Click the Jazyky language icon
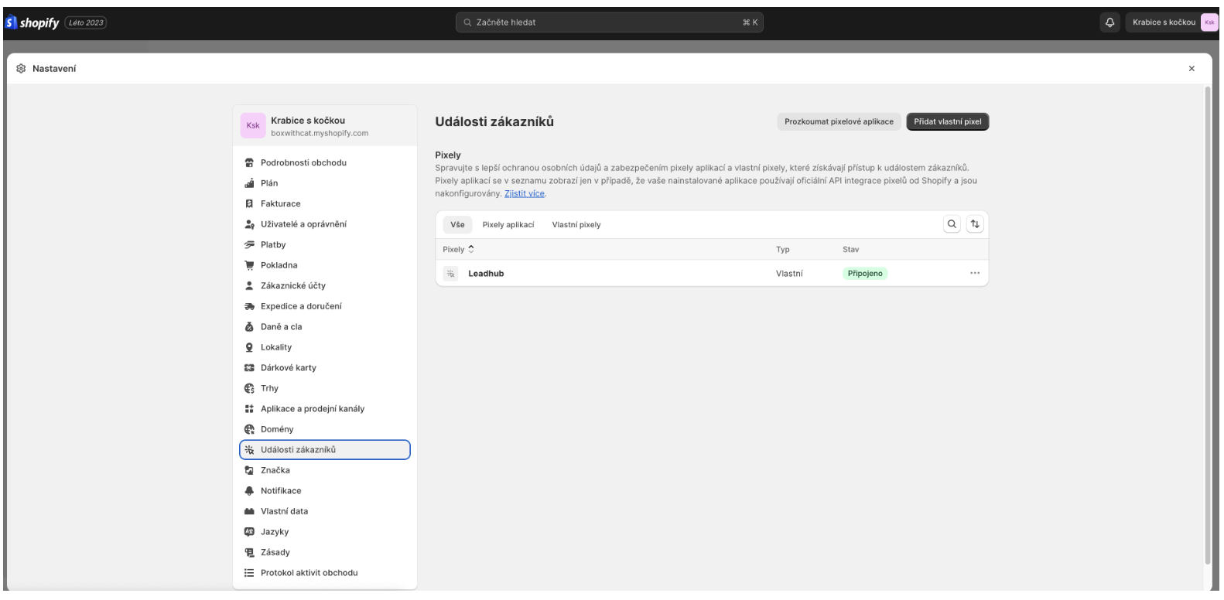This screenshot has height=600, width=1224. point(249,531)
